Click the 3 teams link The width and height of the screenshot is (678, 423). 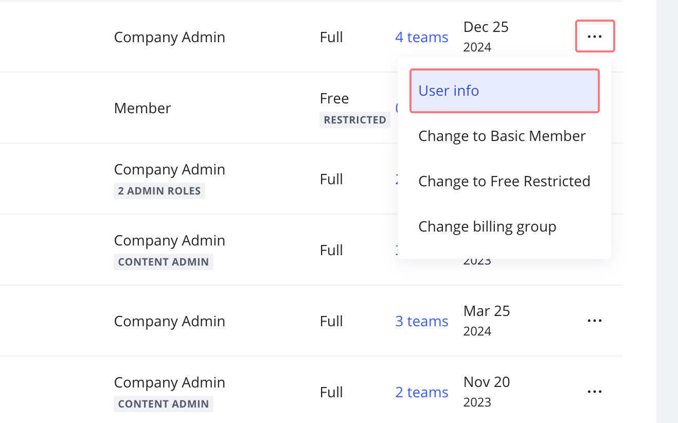(421, 321)
